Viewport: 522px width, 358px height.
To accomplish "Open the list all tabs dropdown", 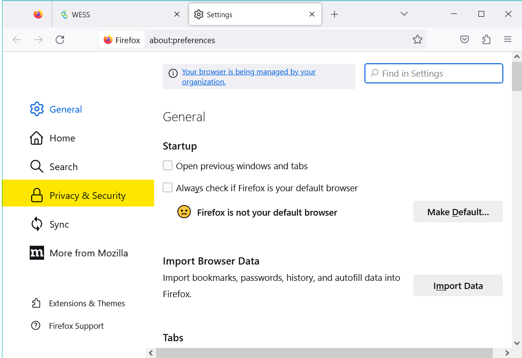I will coord(404,14).
